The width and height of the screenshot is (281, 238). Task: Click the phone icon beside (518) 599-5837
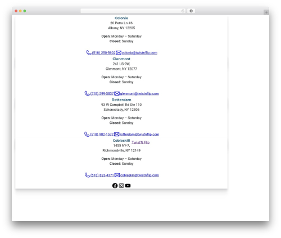[87, 93]
